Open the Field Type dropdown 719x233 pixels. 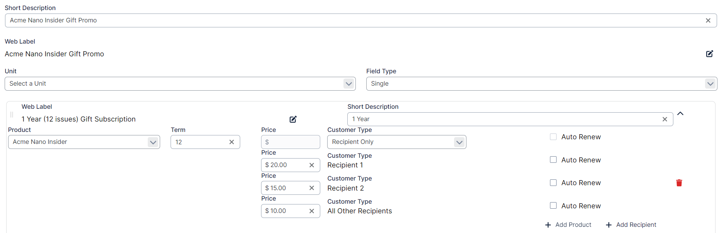(x=710, y=84)
